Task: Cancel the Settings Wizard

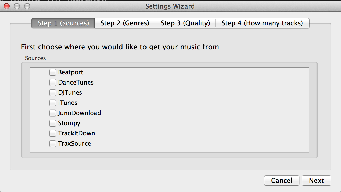Action: (282, 181)
